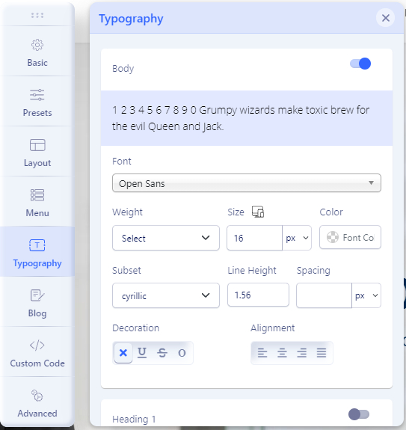Open the Font Color picker
Image resolution: width=406 pixels, height=430 pixels.
point(350,237)
